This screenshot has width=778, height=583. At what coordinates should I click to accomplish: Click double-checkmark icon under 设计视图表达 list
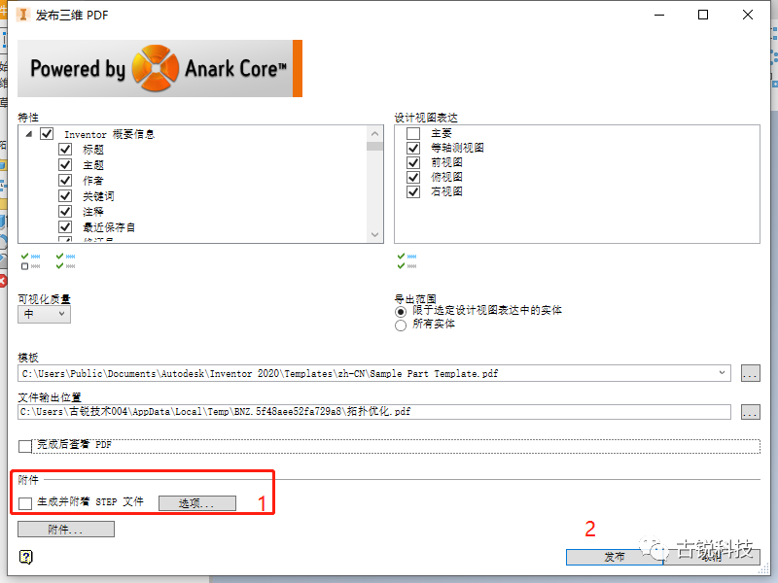[x=407, y=261]
